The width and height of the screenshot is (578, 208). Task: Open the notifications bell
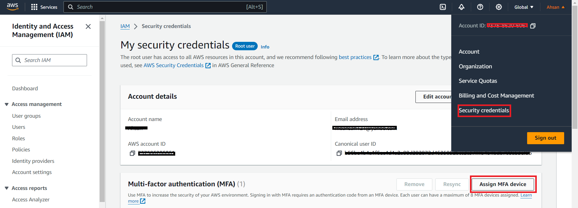[461, 7]
